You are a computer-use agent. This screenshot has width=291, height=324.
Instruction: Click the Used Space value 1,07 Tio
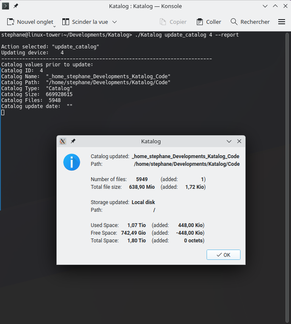coord(137,225)
